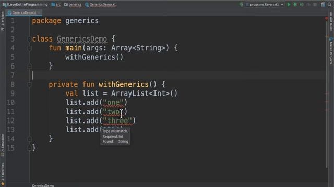The image size is (334, 187).
Task: Click generics folder breadcrumb
Action: (x=73, y=4)
